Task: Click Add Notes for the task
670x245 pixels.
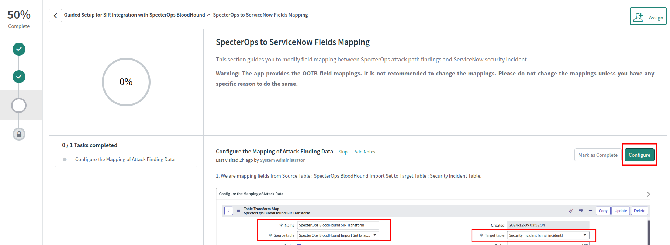Action: (365, 151)
